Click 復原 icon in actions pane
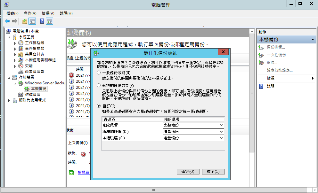Image resolution: width=318 pixels, height=193 pixels. tap(261, 63)
